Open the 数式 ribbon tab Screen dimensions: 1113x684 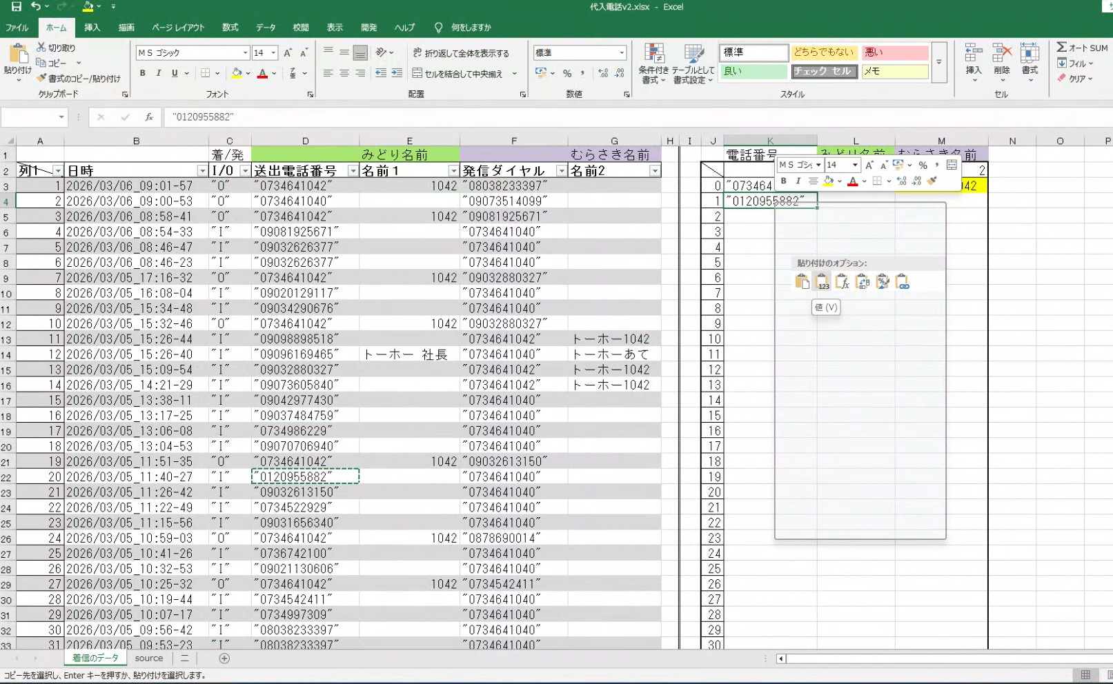230,28
